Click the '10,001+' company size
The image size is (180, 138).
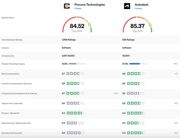tap(126, 56)
